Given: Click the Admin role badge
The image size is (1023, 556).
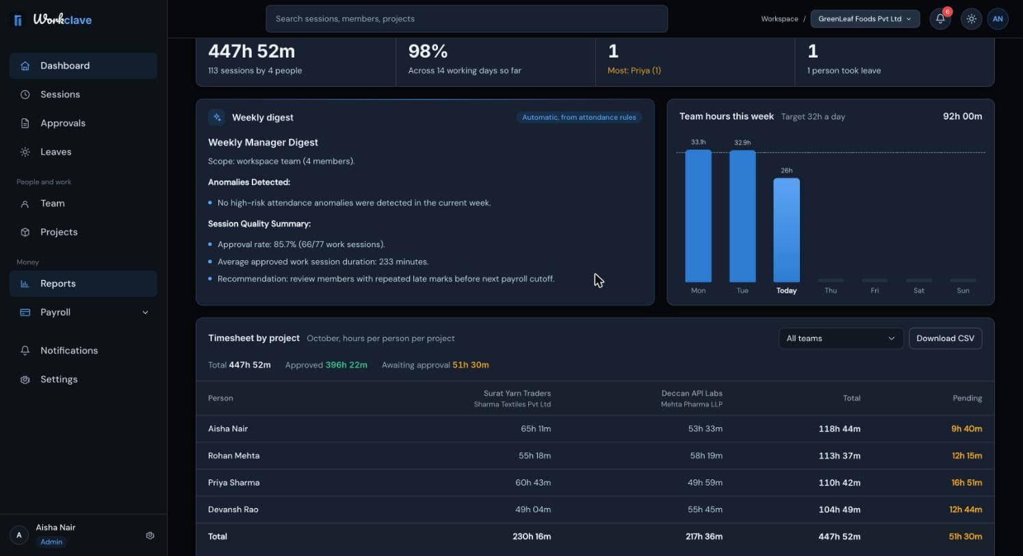Looking at the screenshot, I should (51, 542).
